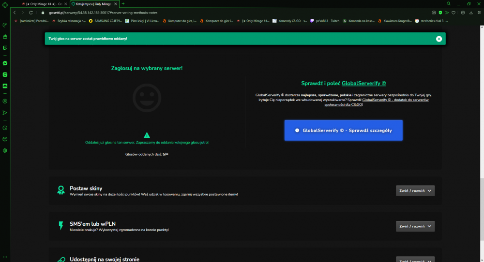Viewport: 484px width, 262px height.
Task: Open new tab with plus button
Action: (x=123, y=4)
